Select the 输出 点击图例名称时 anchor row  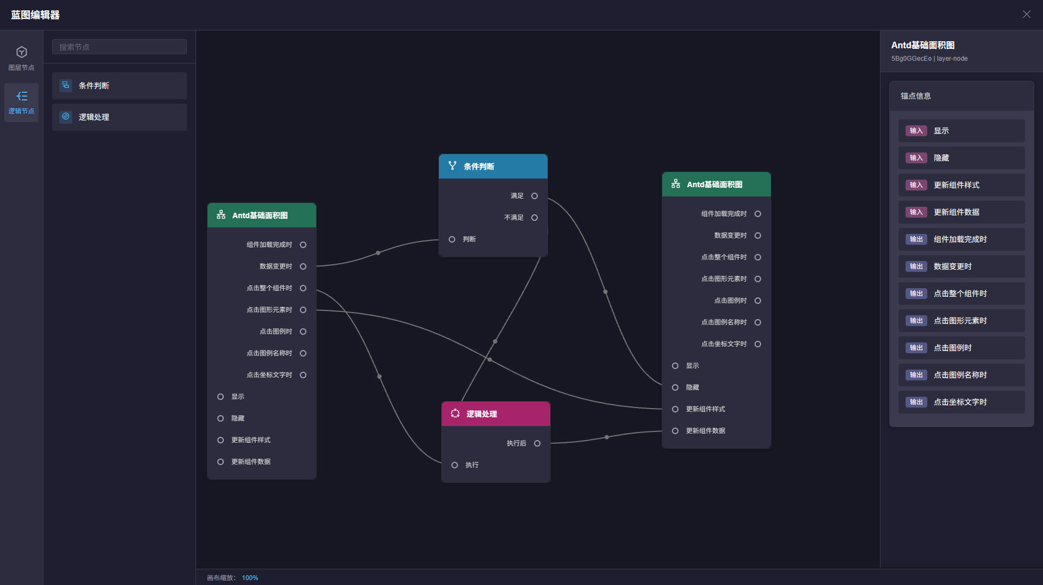[x=962, y=375]
